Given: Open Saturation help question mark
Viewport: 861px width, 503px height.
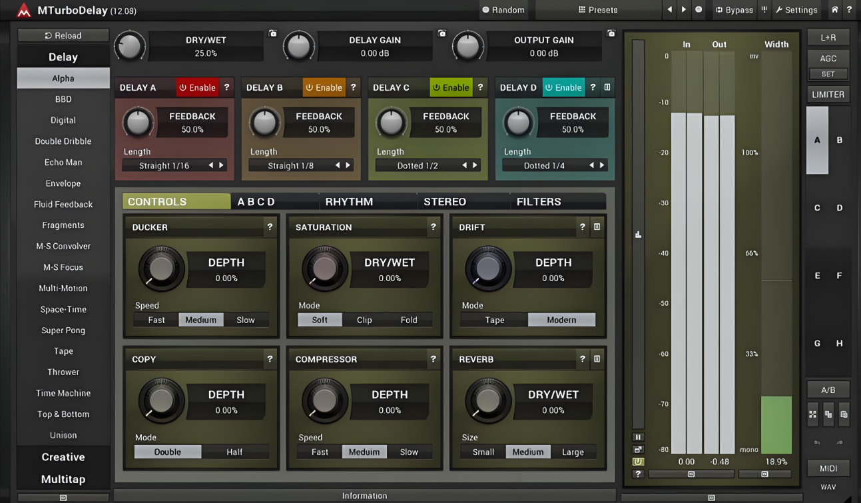Looking at the screenshot, I should tap(433, 227).
